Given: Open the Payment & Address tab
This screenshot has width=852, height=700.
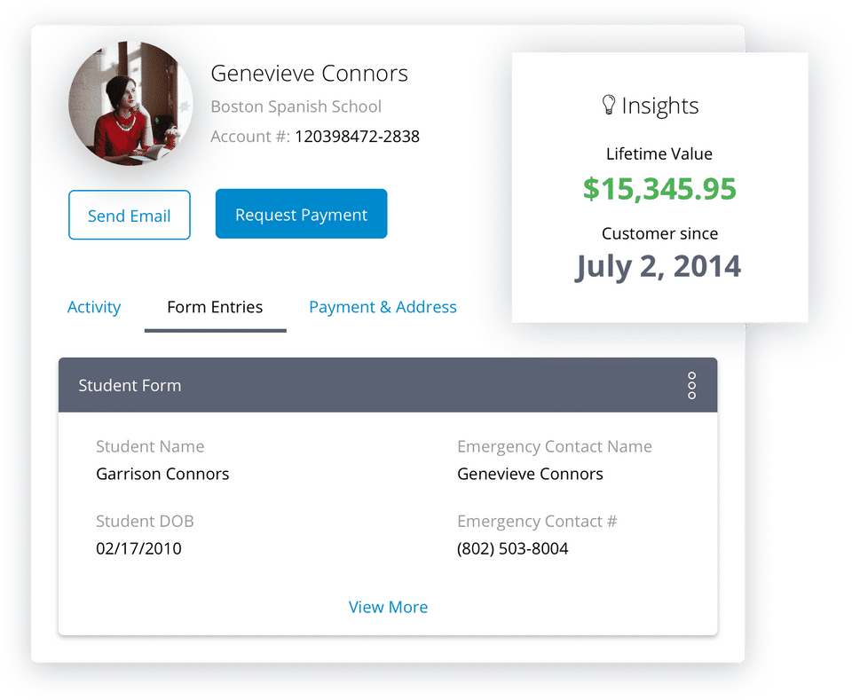Looking at the screenshot, I should 383,307.
